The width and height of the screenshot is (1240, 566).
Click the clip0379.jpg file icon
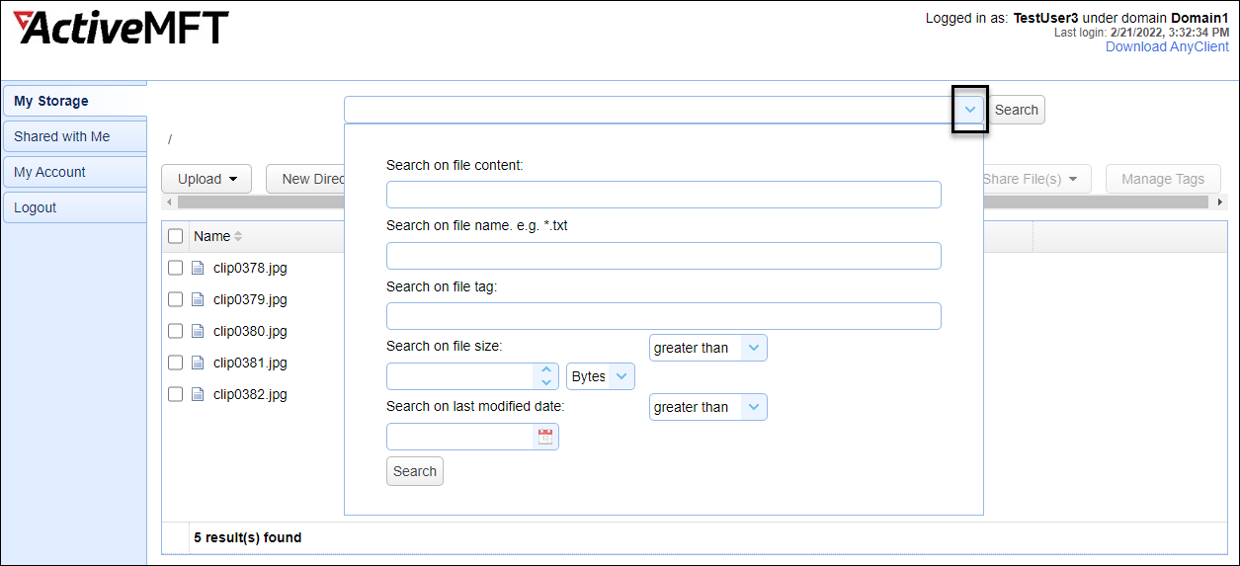(x=198, y=299)
